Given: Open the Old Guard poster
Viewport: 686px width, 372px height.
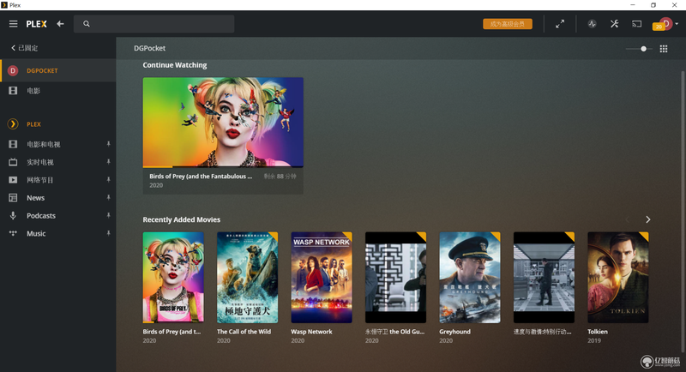Looking at the screenshot, I should click(396, 278).
